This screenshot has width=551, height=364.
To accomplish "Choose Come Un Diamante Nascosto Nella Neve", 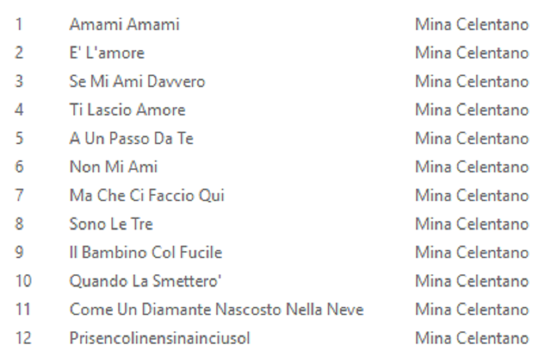I will 216,309.
